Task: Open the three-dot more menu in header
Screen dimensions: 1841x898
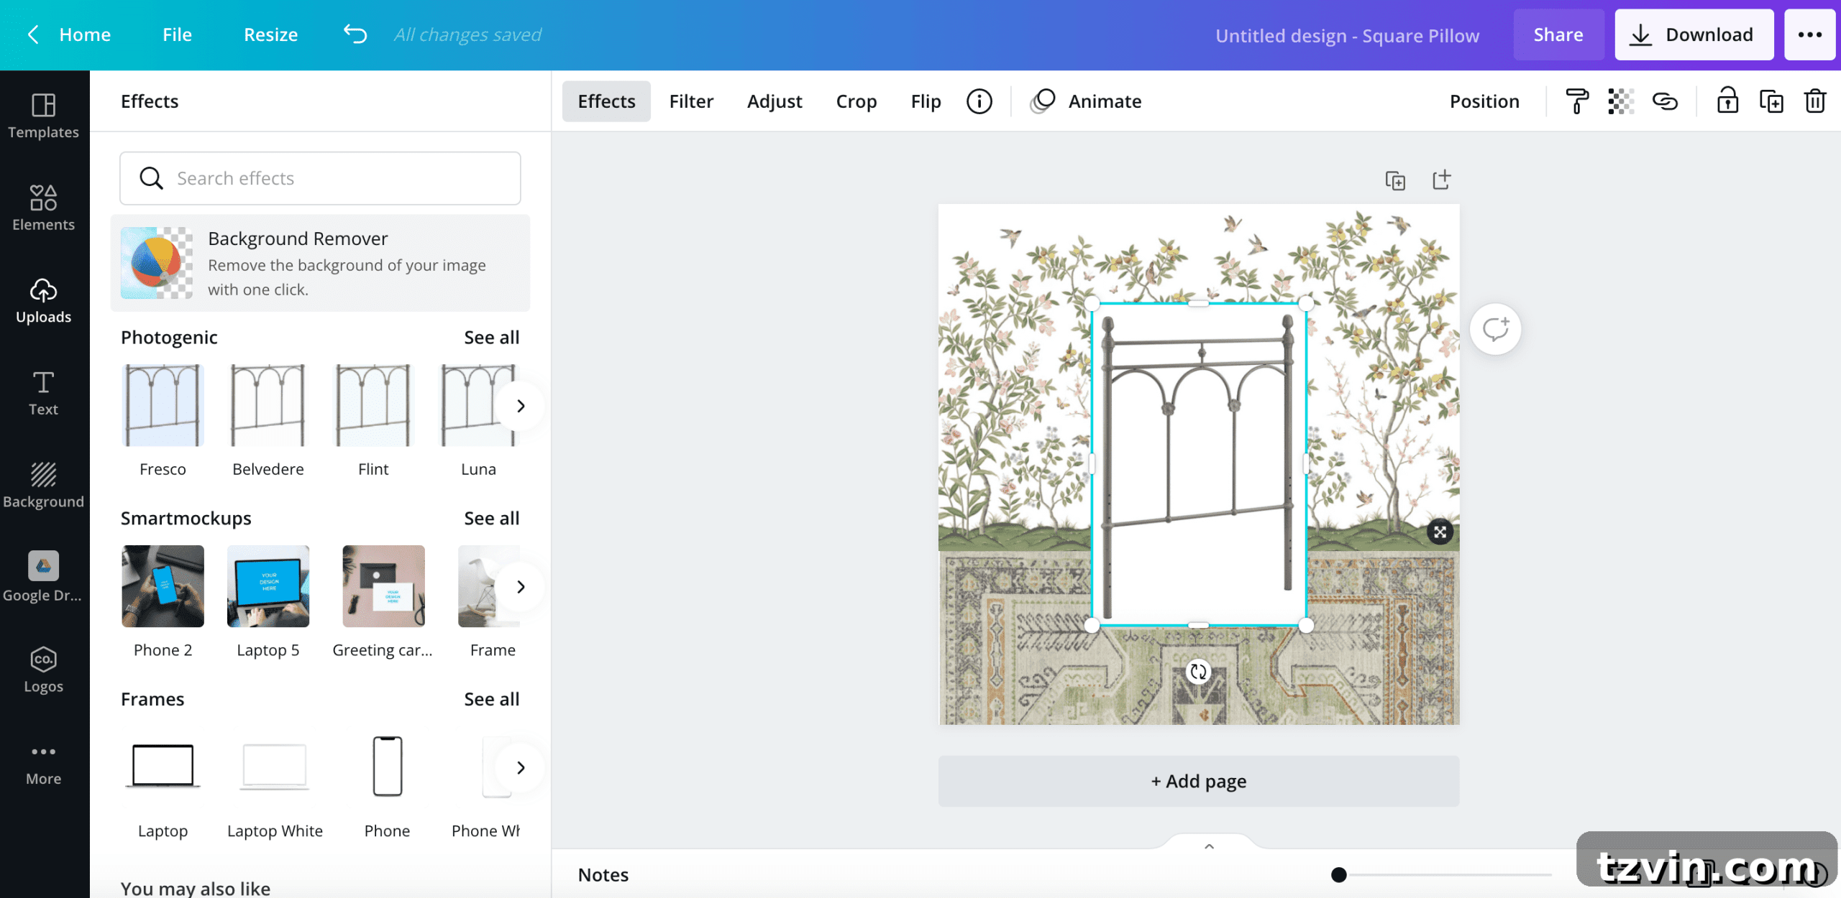Action: (x=1810, y=34)
